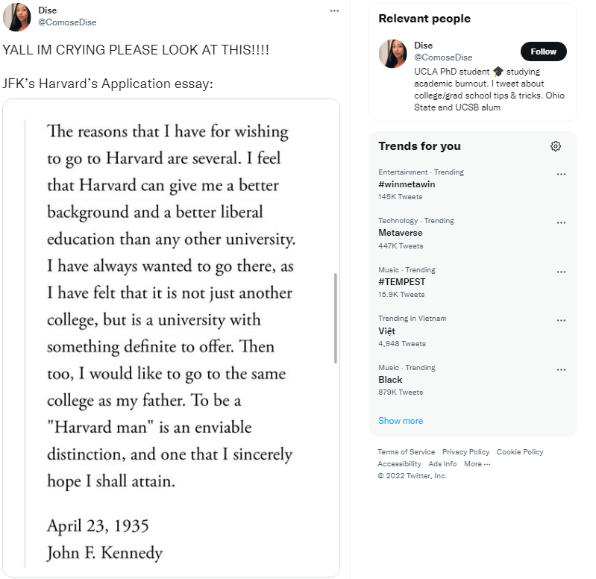Open more options for #winmetawin trend

[561, 174]
